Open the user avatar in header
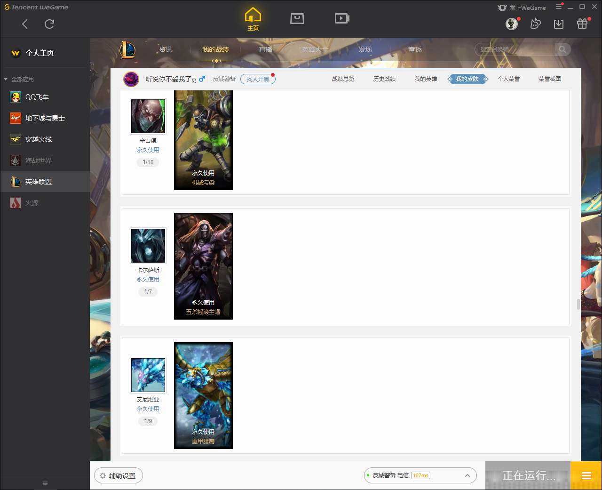The image size is (602, 490). point(512,24)
